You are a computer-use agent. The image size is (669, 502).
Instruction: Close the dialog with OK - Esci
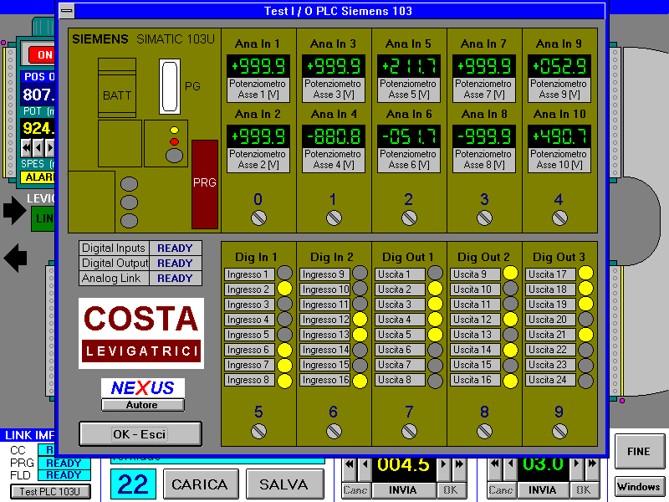pos(140,434)
